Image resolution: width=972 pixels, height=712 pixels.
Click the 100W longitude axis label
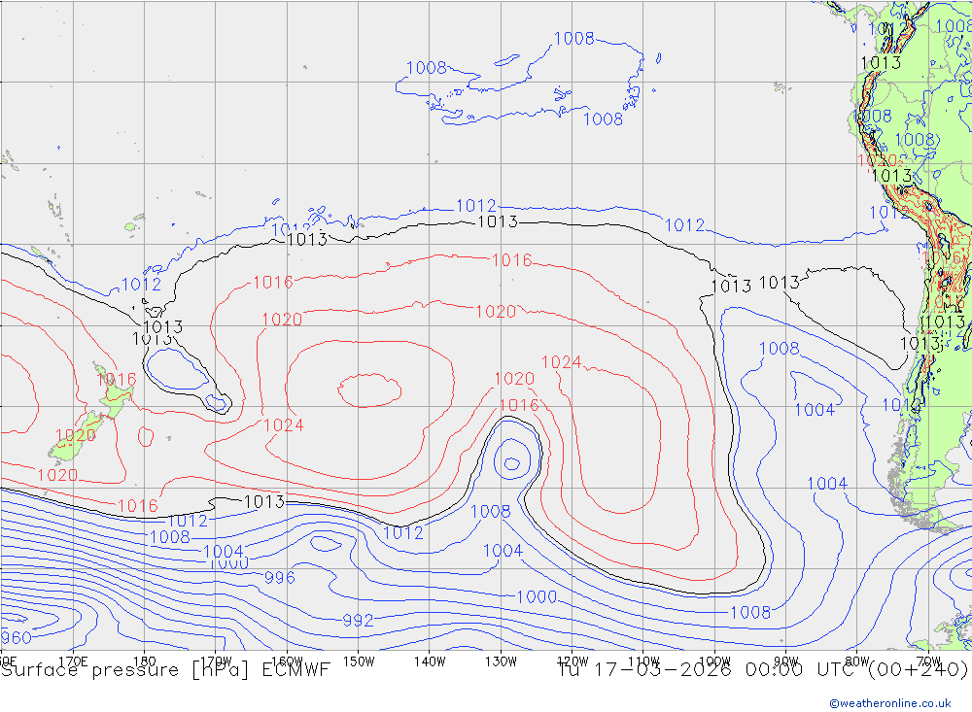point(714,661)
